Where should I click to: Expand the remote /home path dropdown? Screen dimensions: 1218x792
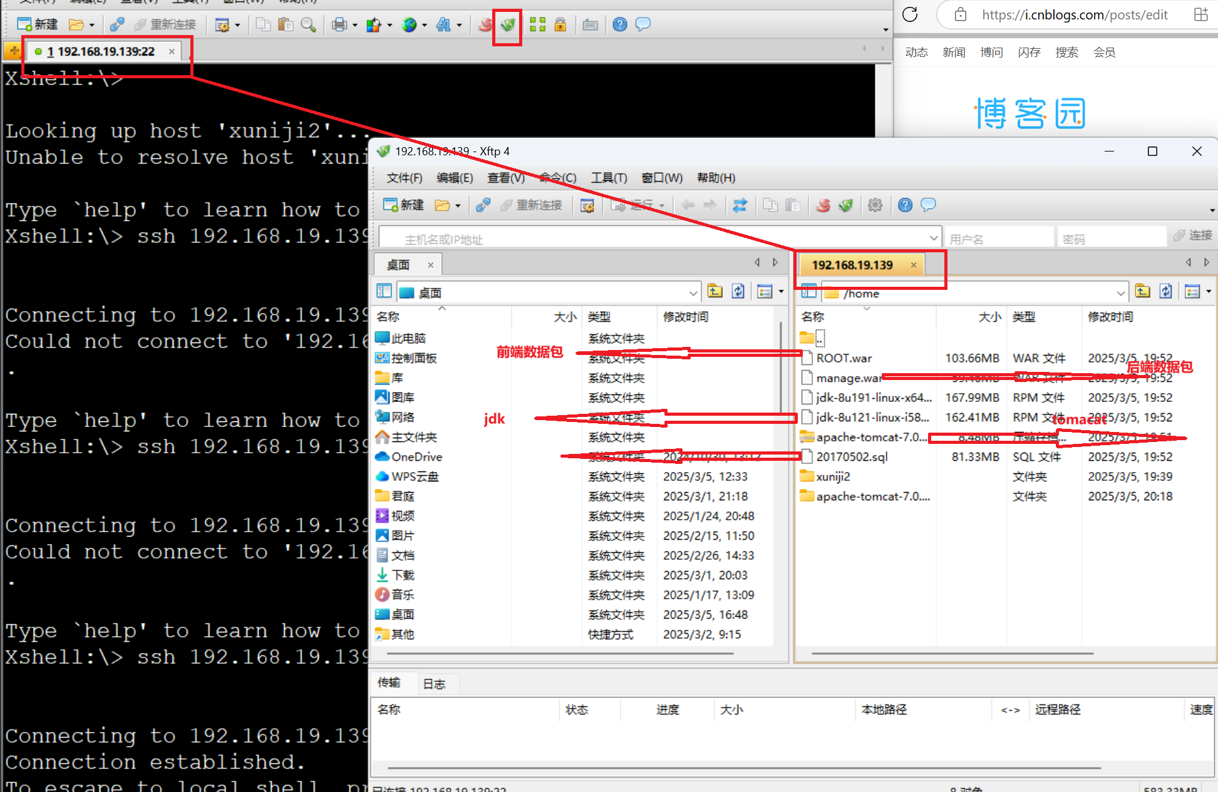tap(1120, 293)
